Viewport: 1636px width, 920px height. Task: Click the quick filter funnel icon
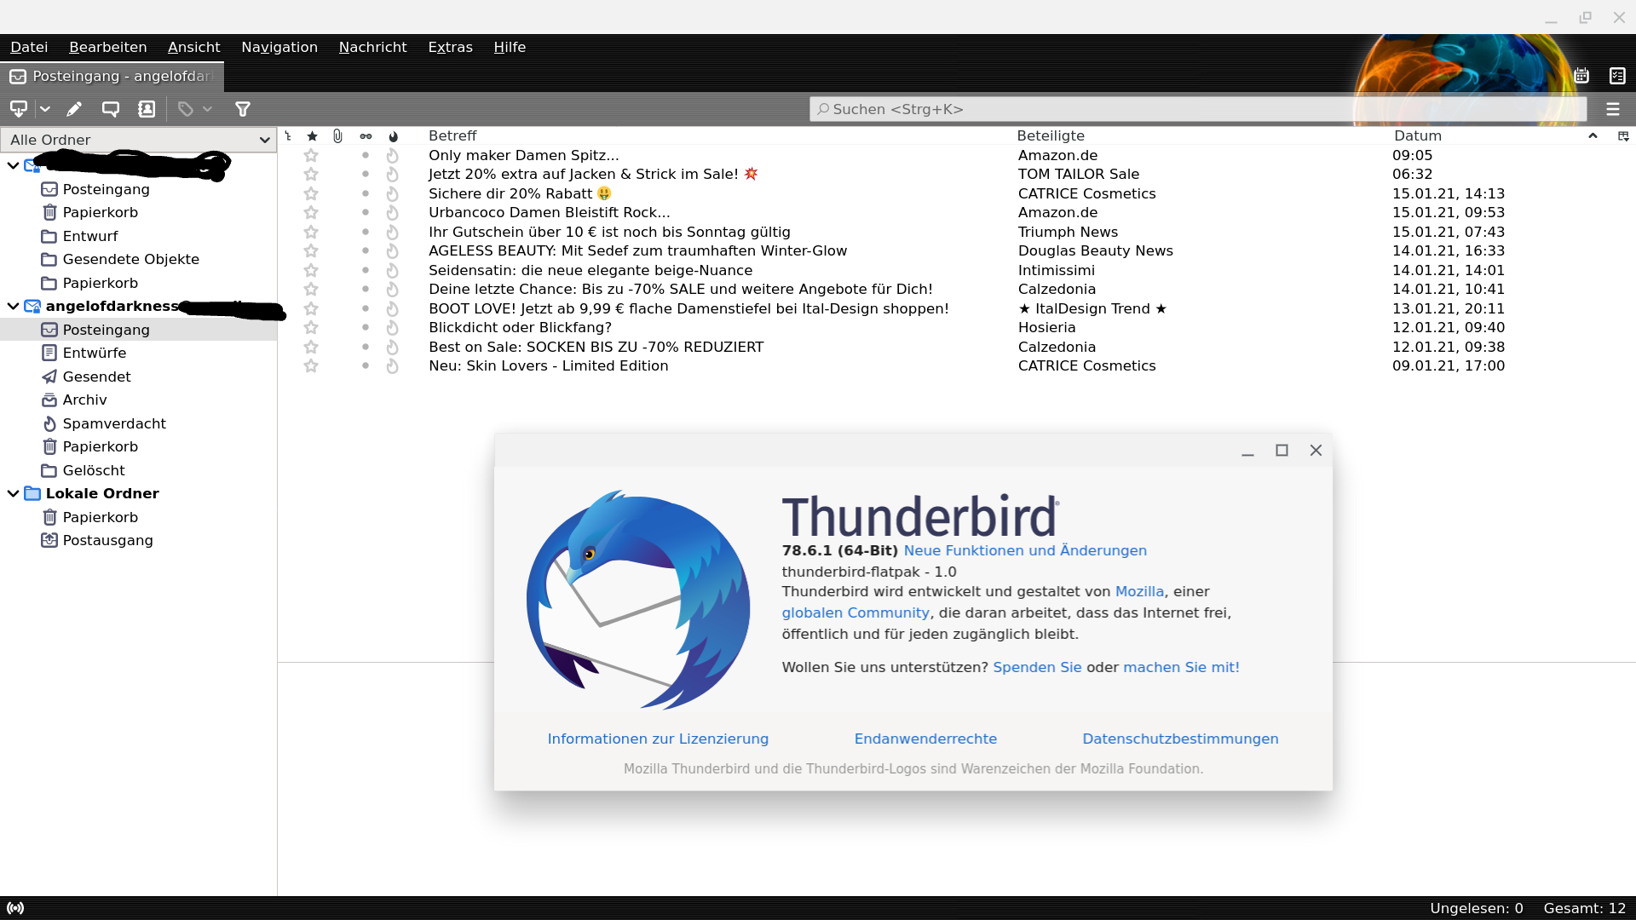click(243, 109)
